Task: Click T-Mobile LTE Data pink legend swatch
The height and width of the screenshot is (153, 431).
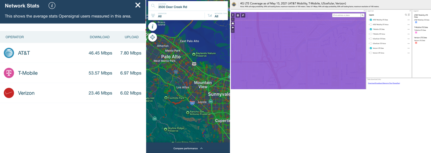Action: pyautogui.click(x=416, y=32)
